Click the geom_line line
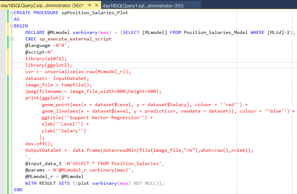This screenshot has height=194, width=297. 168,111
